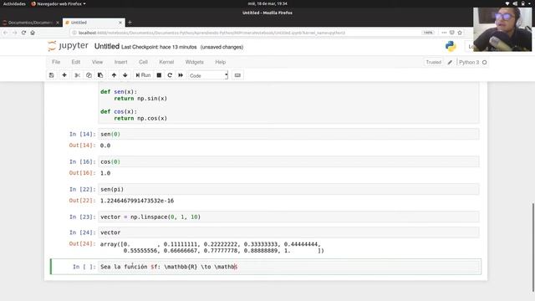This screenshot has height=301, width=535.
Task: Reload the page in Firefox
Action: tap(23, 33)
